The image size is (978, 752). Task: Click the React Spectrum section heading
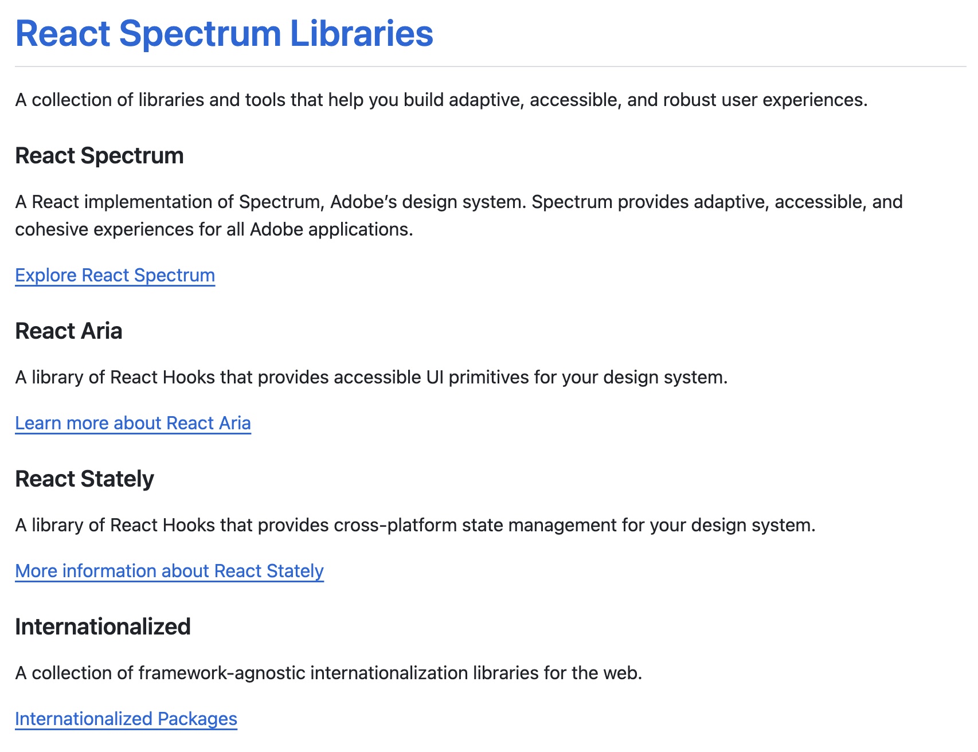coord(99,156)
